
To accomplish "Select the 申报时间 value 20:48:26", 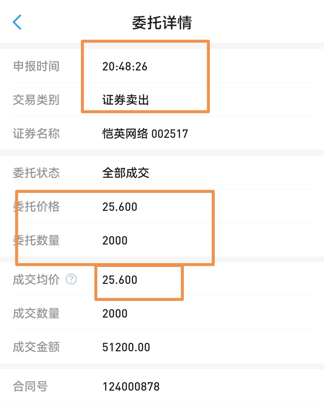I will [125, 67].
